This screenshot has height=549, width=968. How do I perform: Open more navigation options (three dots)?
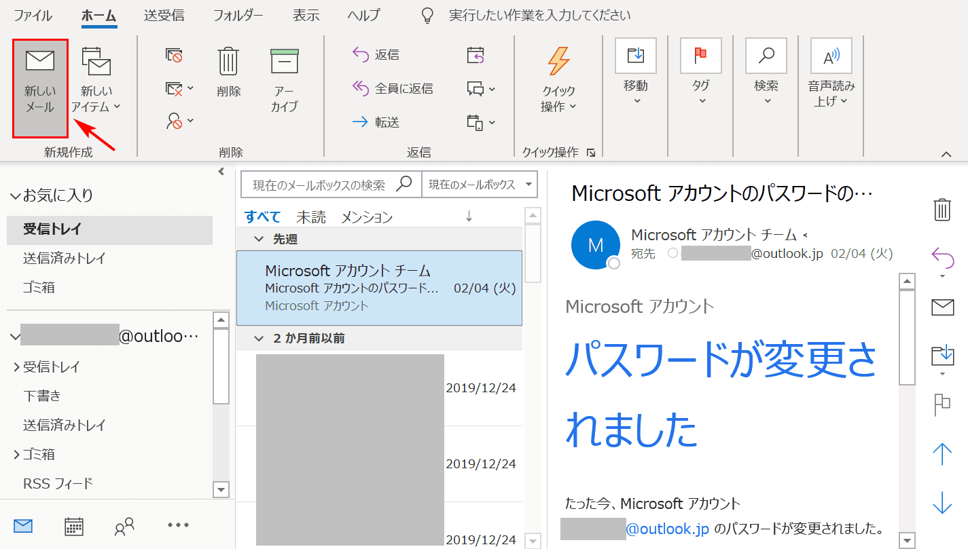pyautogui.click(x=178, y=525)
